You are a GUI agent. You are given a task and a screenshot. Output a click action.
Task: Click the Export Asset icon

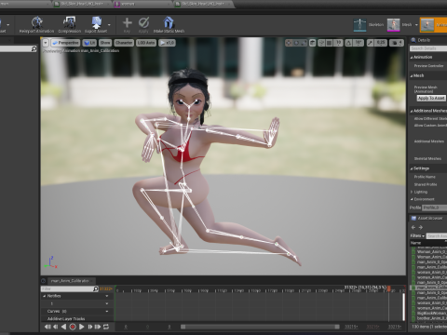click(x=97, y=22)
